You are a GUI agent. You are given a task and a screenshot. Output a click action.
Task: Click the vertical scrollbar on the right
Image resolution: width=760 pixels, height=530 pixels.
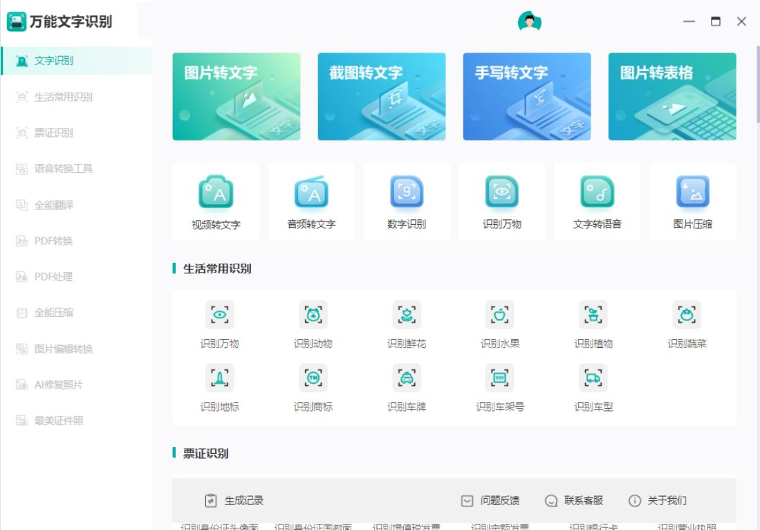click(x=757, y=83)
